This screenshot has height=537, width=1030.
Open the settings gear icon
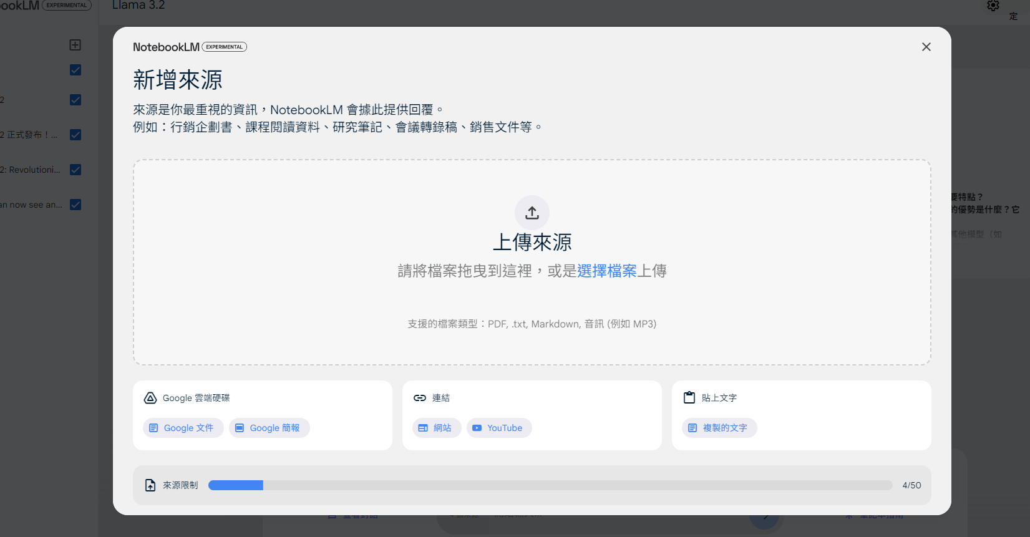993,6
